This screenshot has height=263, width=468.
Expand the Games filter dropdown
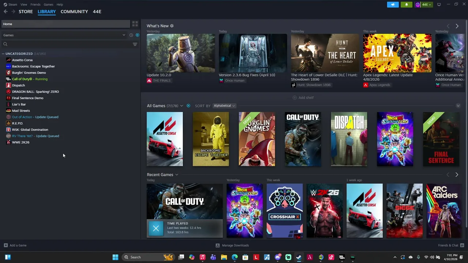click(64, 35)
